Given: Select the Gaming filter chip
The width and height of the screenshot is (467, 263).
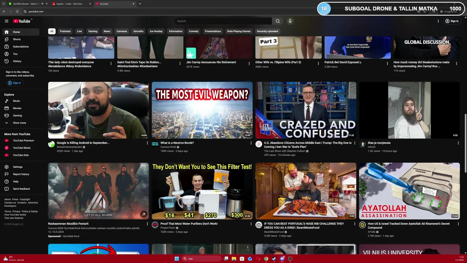Looking at the screenshot, I should (93, 31).
